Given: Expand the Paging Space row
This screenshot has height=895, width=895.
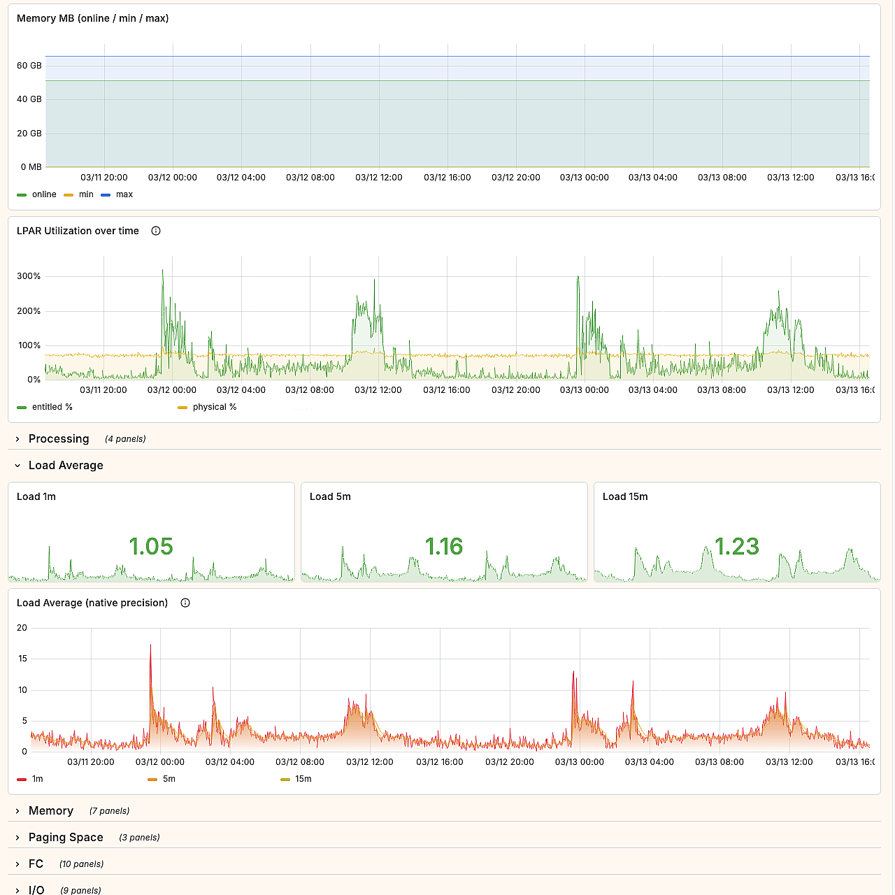Looking at the screenshot, I should pyautogui.click(x=18, y=838).
